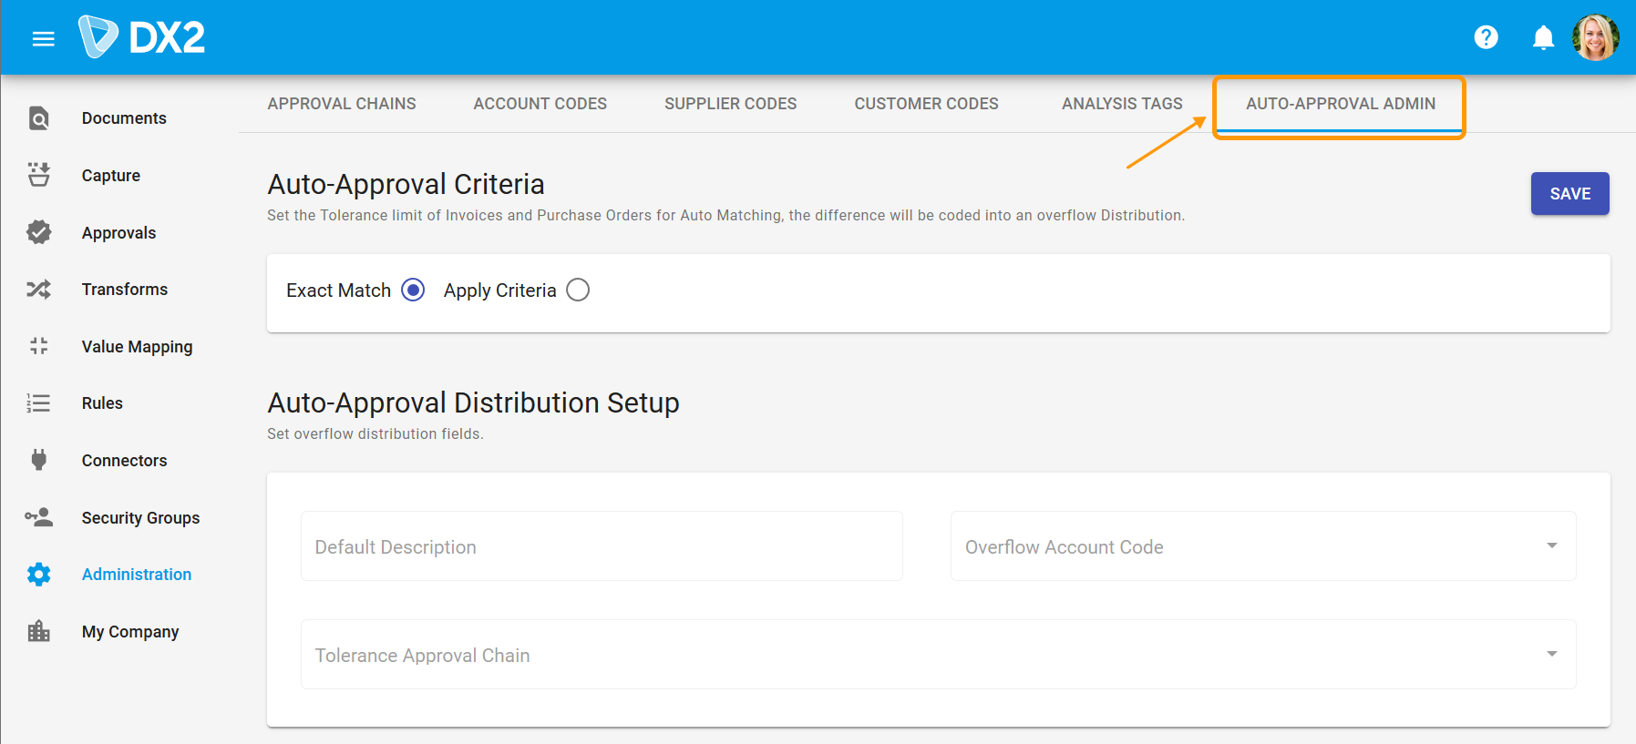
Task: Click the Capture sidebar icon
Action: [x=39, y=175]
